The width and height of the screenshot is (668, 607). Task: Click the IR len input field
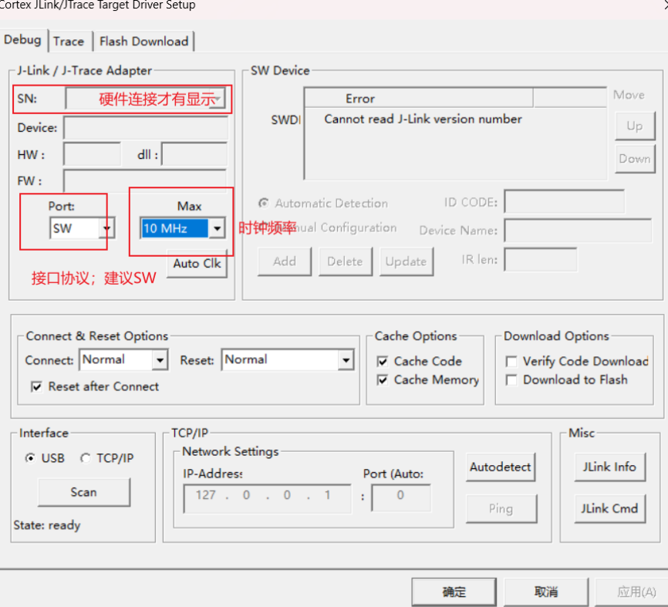pos(540,260)
